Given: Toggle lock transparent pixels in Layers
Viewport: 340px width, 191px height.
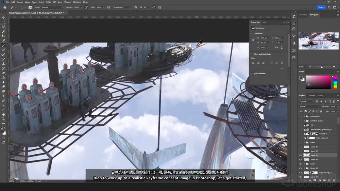Looking at the screenshot, I should (x=306, y=111).
